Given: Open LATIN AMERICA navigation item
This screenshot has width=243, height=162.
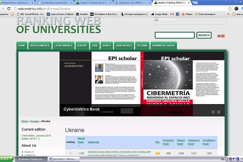Looking at the screenshot, I should click(x=64, y=46).
